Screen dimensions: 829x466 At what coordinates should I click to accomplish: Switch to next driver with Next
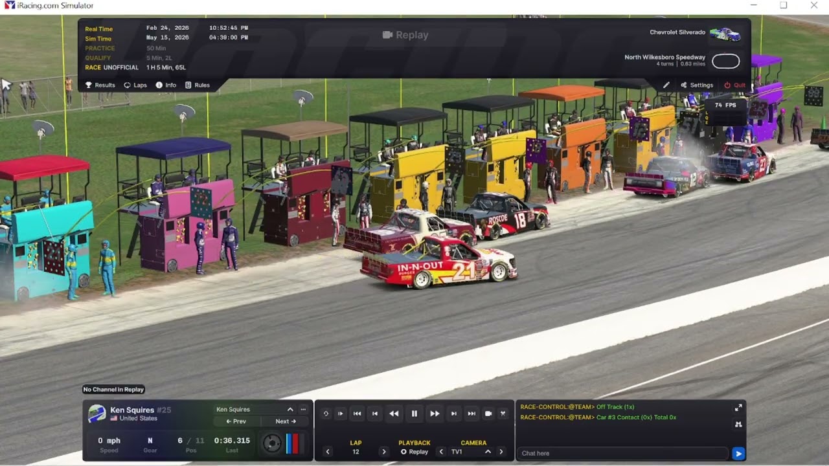click(286, 421)
